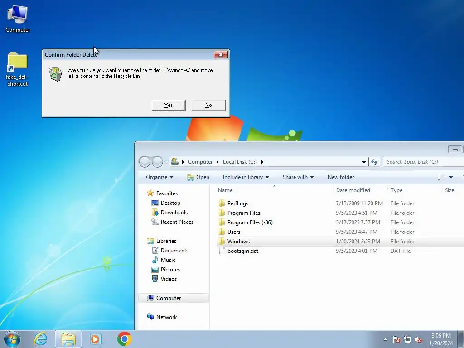Select Computer in navigation pane
The image size is (464, 348).
[174, 298]
